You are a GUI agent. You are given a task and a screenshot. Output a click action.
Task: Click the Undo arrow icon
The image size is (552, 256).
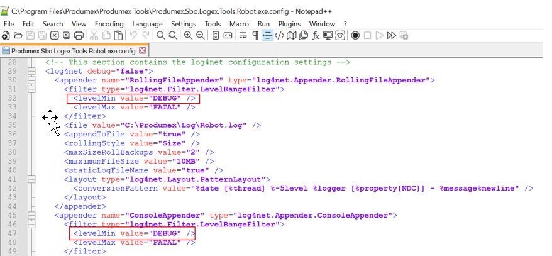pyautogui.click(x=133, y=36)
